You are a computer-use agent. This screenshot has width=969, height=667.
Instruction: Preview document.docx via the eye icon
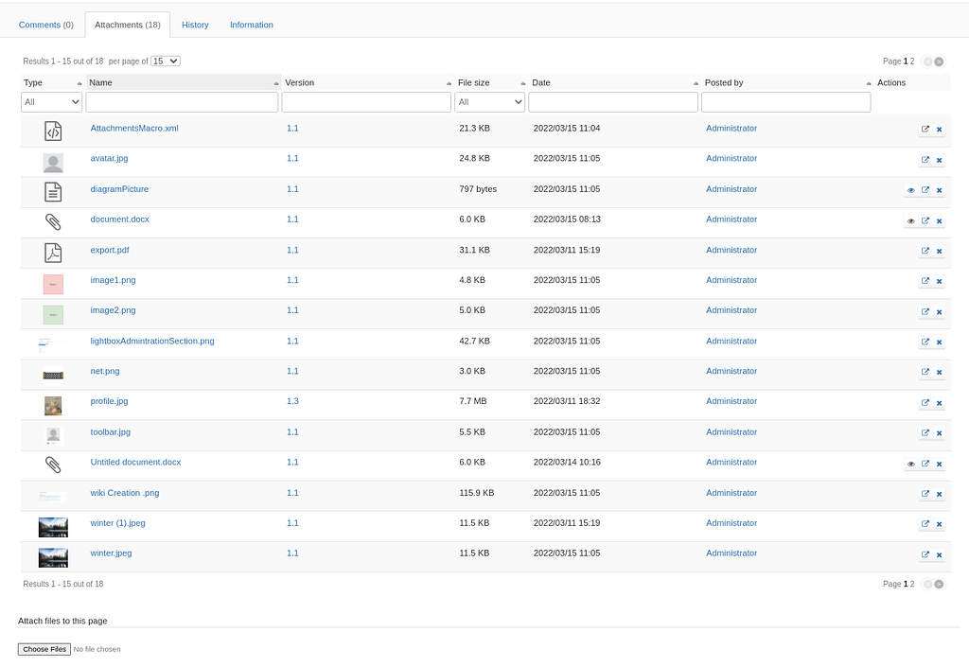pos(910,220)
